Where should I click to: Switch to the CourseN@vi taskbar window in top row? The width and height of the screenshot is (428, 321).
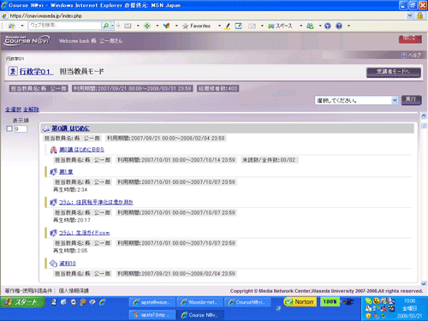(x=247, y=302)
